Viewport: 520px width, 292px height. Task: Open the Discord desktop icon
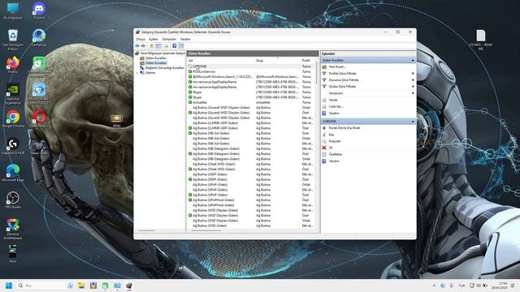39,11
